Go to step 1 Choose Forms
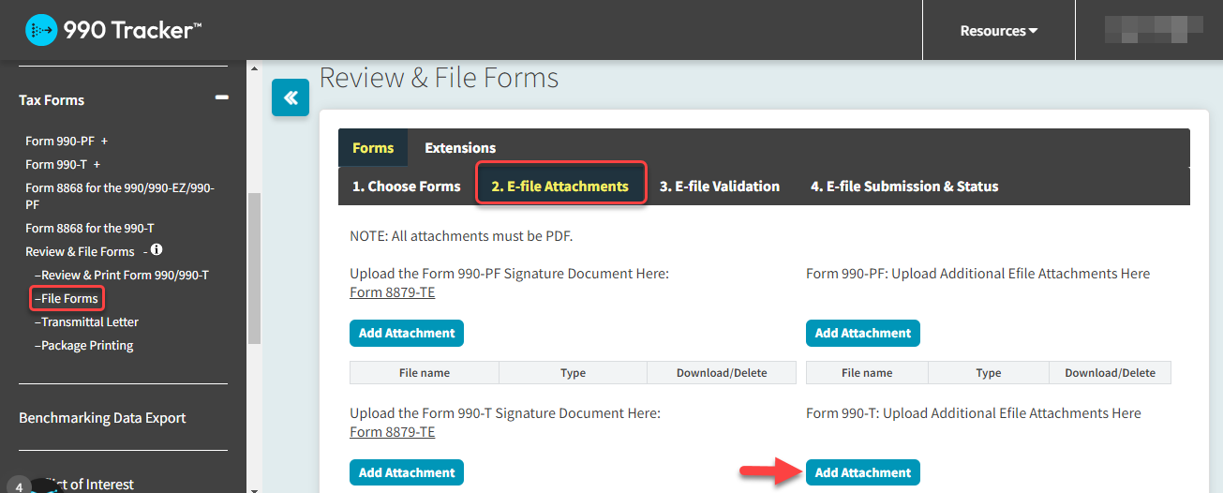Image resolution: width=1223 pixels, height=493 pixels. [x=407, y=187]
